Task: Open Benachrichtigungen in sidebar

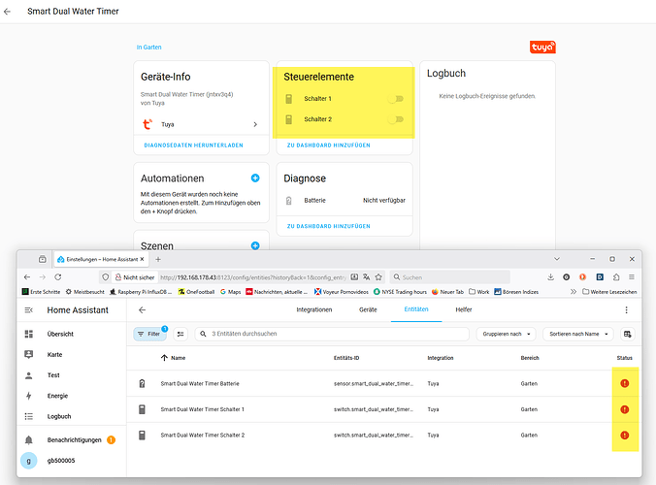Action: coord(72,439)
